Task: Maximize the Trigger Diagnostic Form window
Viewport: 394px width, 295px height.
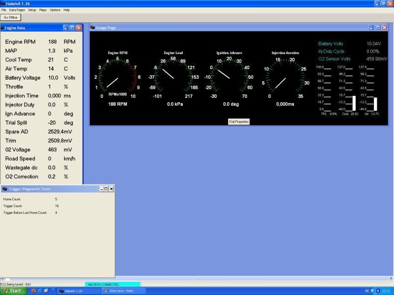Action: coord(106,189)
